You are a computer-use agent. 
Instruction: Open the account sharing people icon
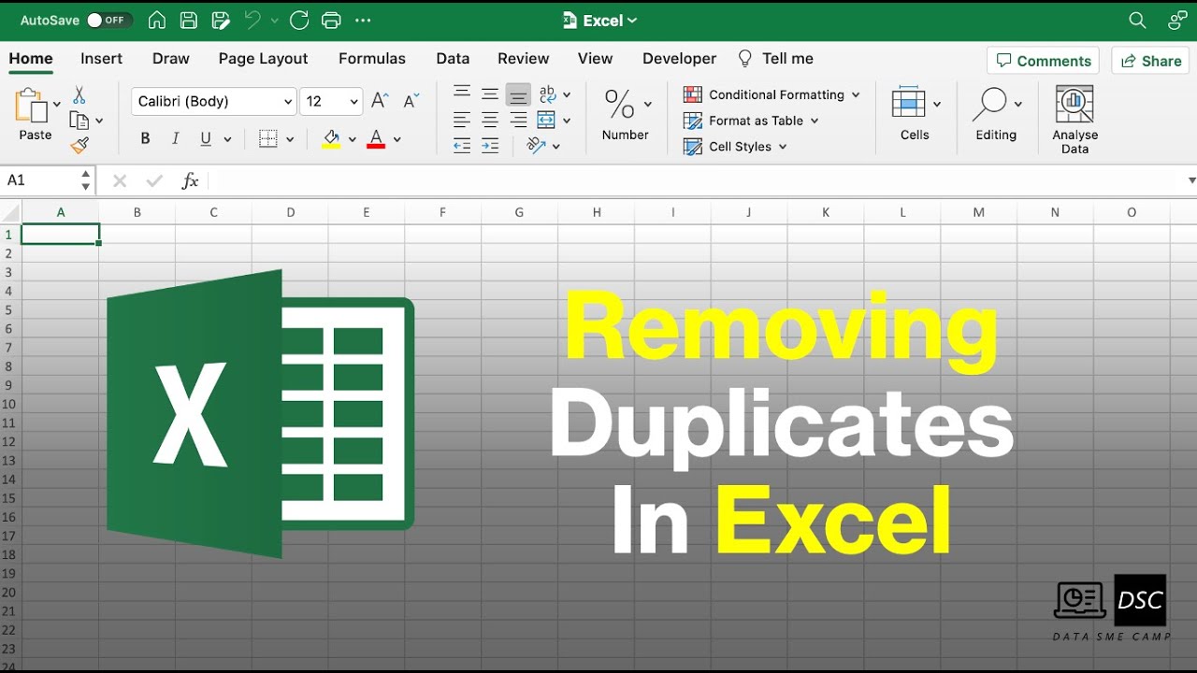pyautogui.click(x=1177, y=20)
